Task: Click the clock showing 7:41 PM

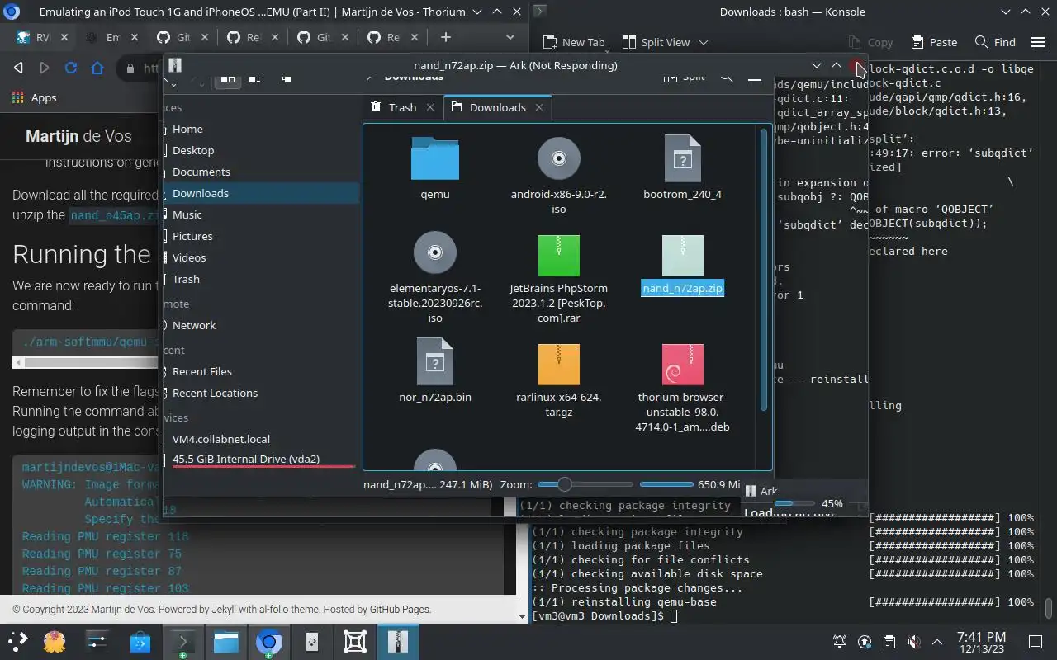Action: (x=982, y=642)
